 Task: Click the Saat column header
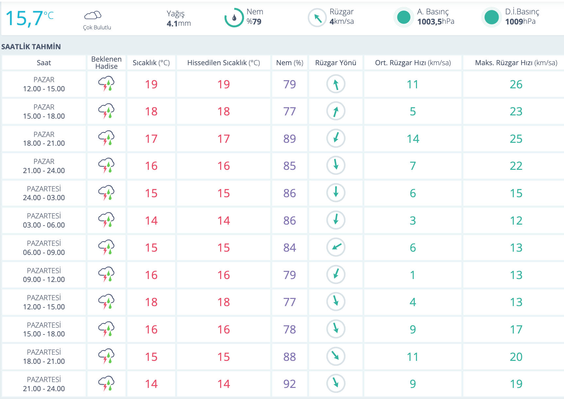coord(44,63)
